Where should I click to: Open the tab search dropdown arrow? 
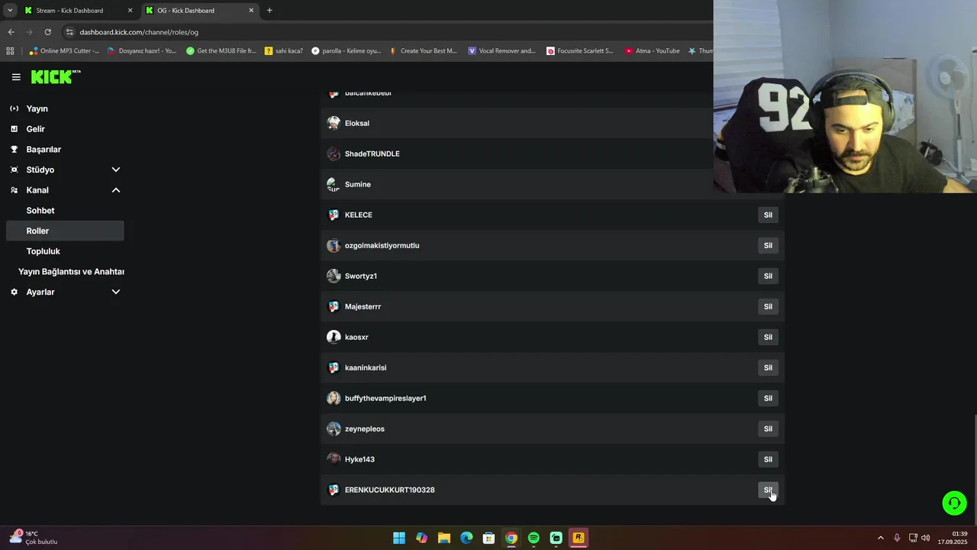click(x=10, y=11)
